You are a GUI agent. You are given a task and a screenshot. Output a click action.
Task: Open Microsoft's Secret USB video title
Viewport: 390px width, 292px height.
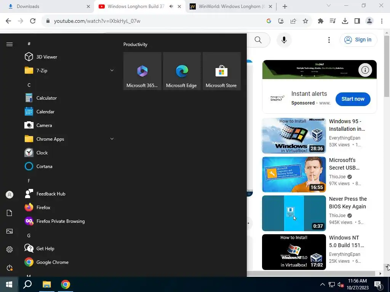point(344,164)
